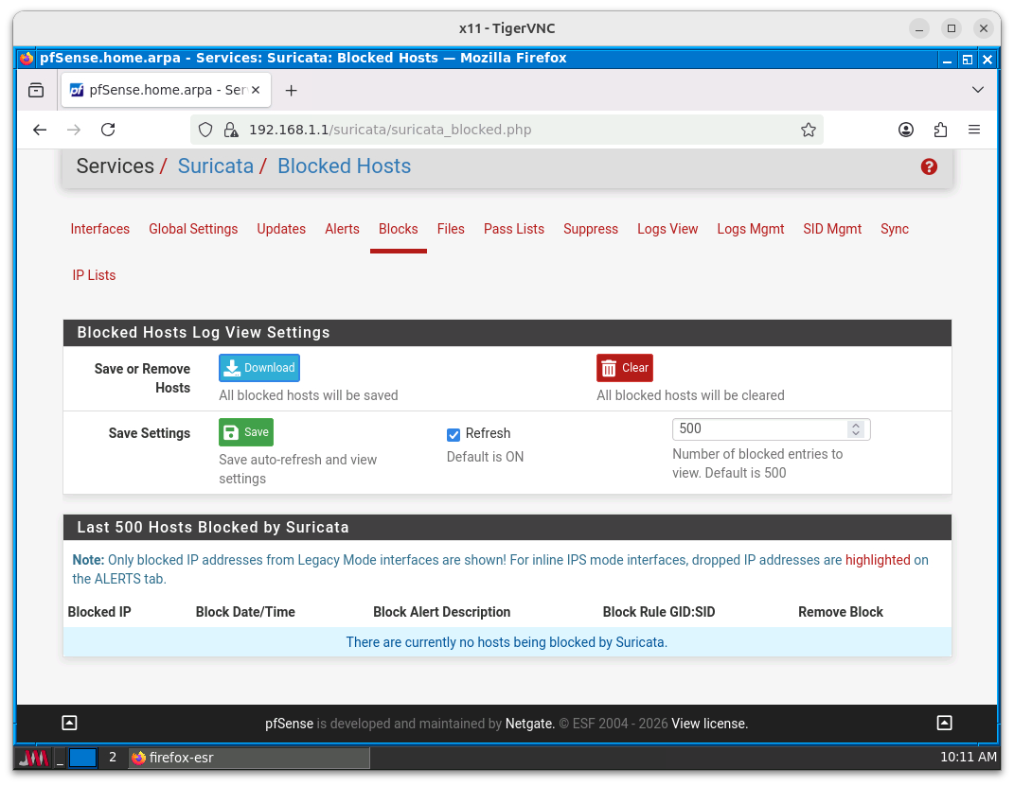Click the no hosts being blocked message
Viewport: 1014px width, 786px height.
tap(507, 642)
